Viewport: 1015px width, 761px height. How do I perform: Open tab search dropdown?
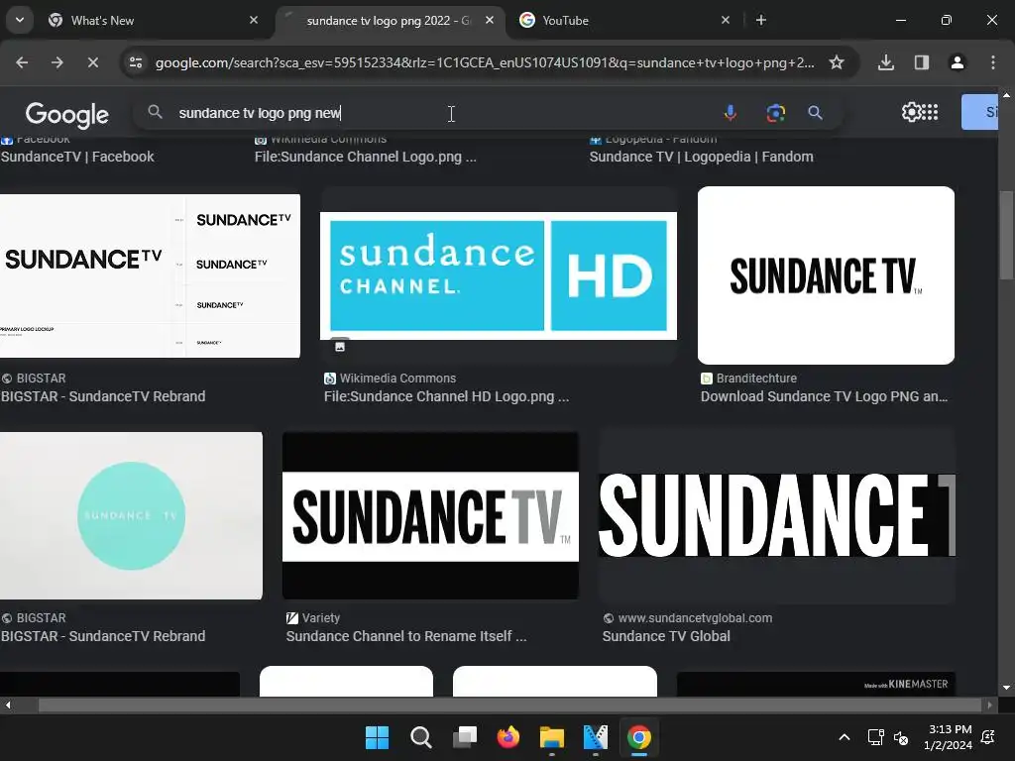(20, 20)
